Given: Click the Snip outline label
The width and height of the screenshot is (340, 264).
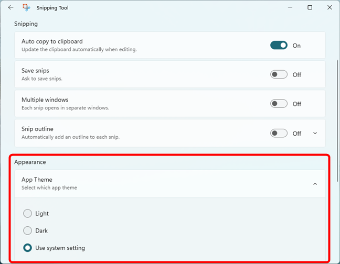Looking at the screenshot, I should [37, 129].
